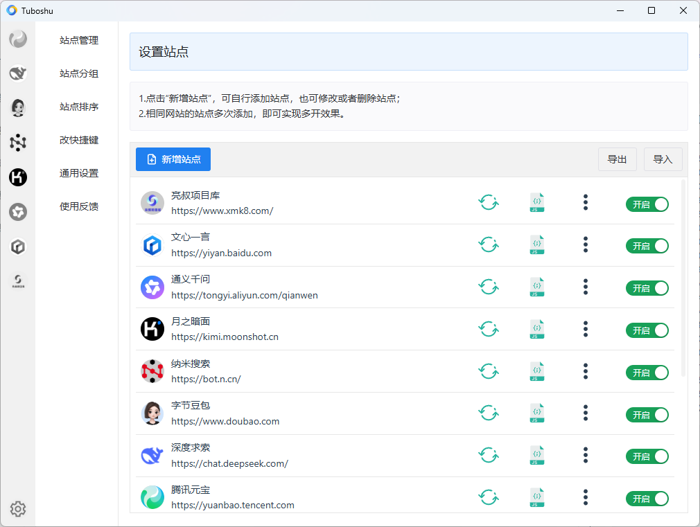Switch off the 腾讯元宝 开启 toggle
The width and height of the screenshot is (700, 527).
click(x=647, y=499)
